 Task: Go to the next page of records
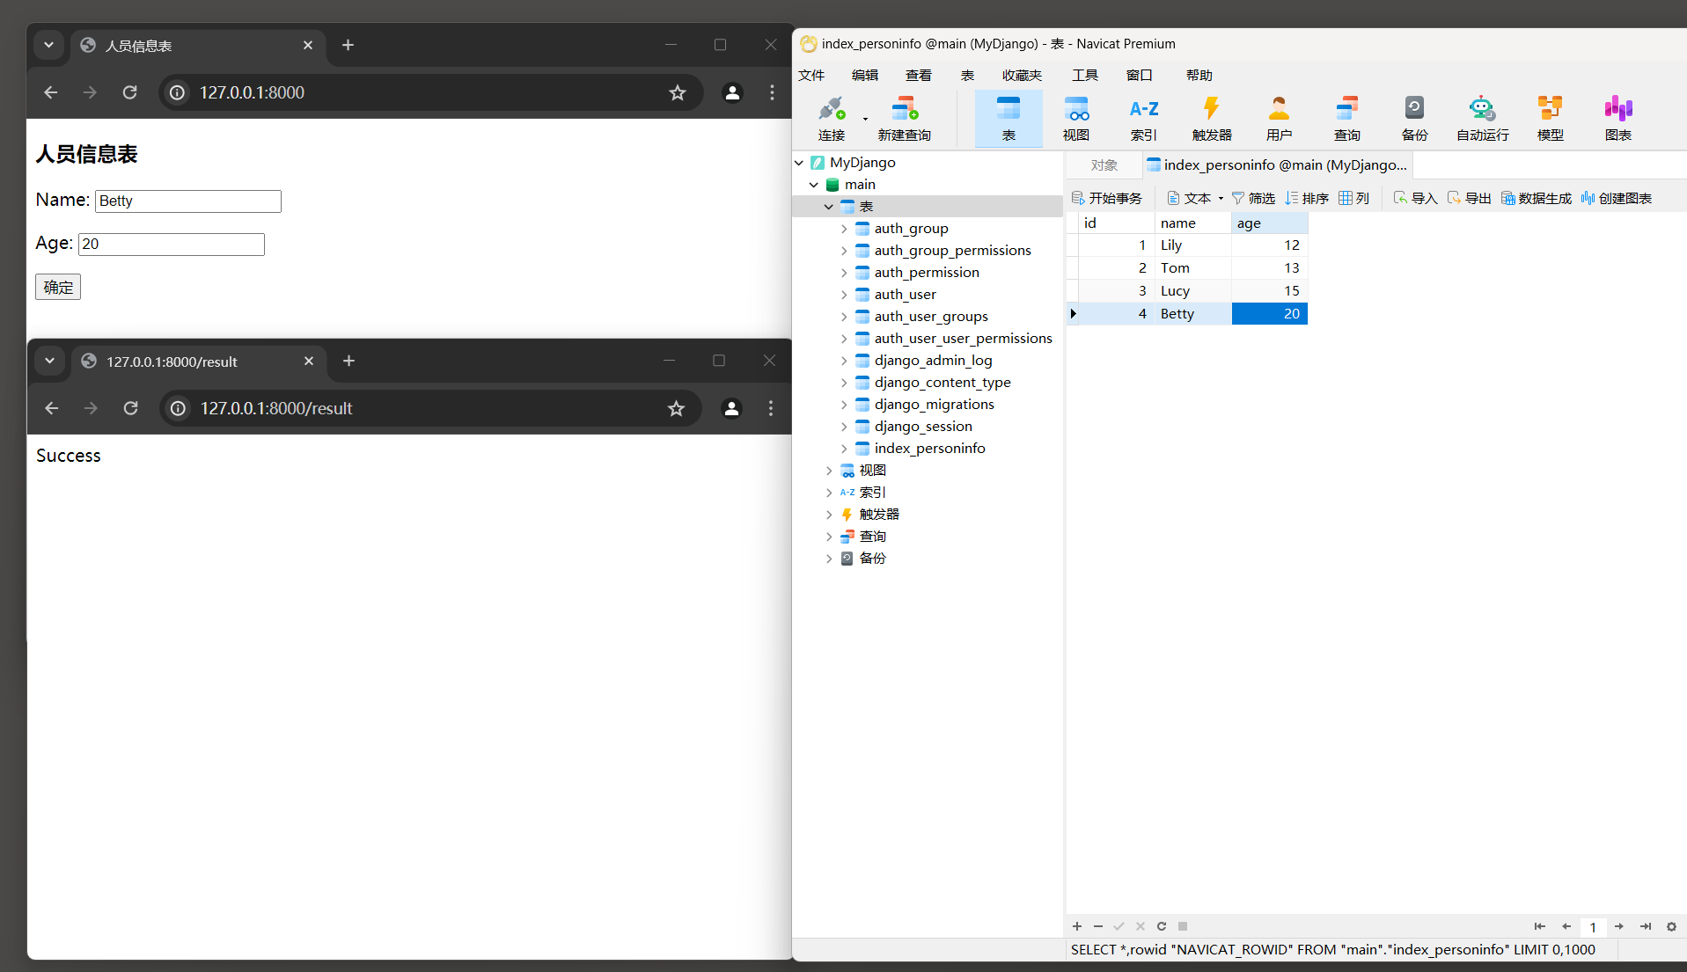tap(1619, 926)
